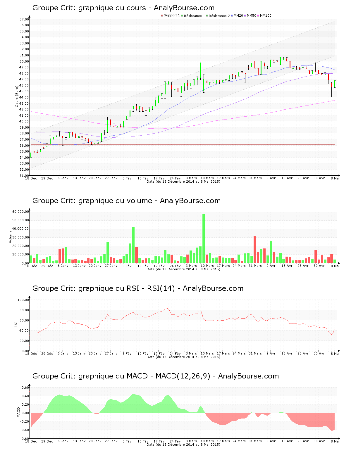Click the date range caption under price chart
The height and width of the screenshot is (453, 351).
coord(183,181)
